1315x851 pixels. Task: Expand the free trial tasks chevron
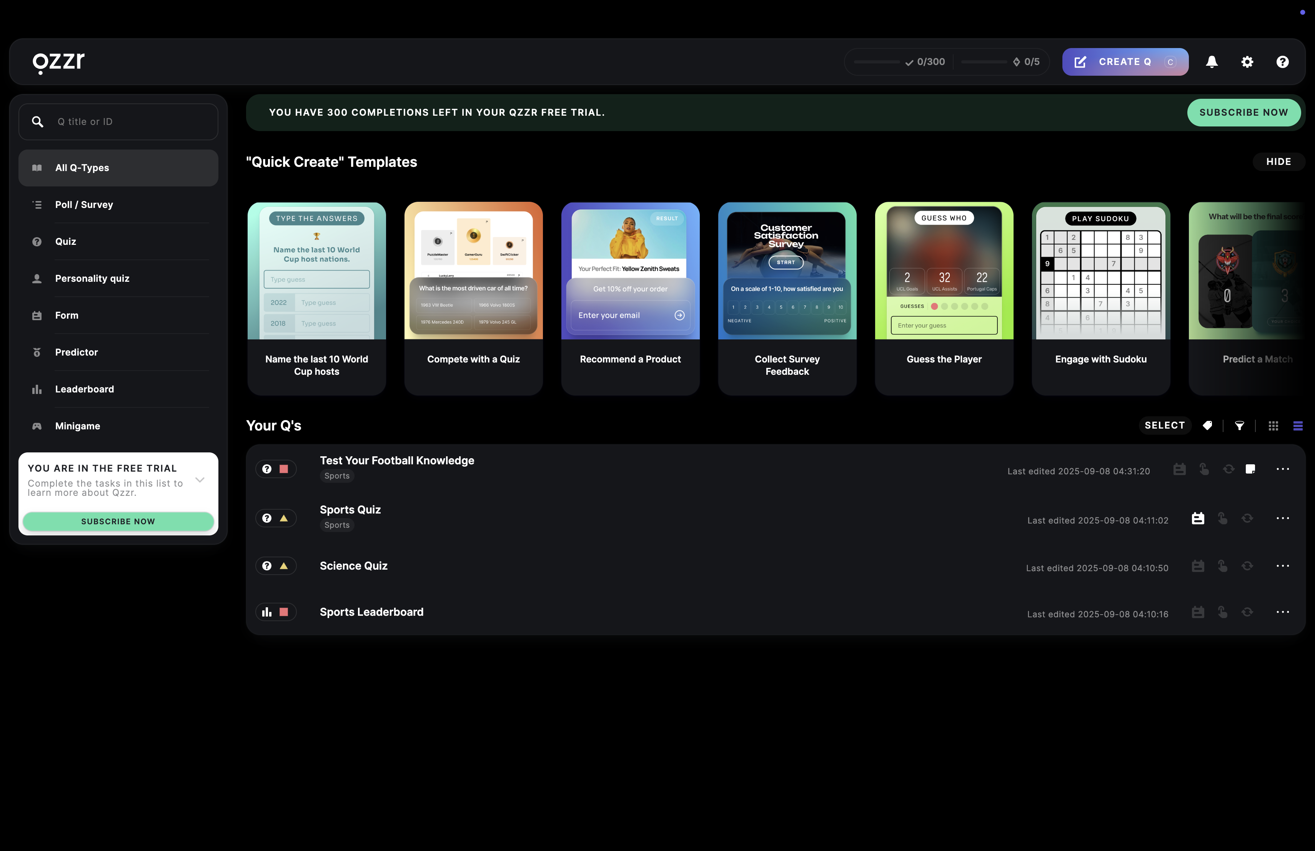click(200, 480)
